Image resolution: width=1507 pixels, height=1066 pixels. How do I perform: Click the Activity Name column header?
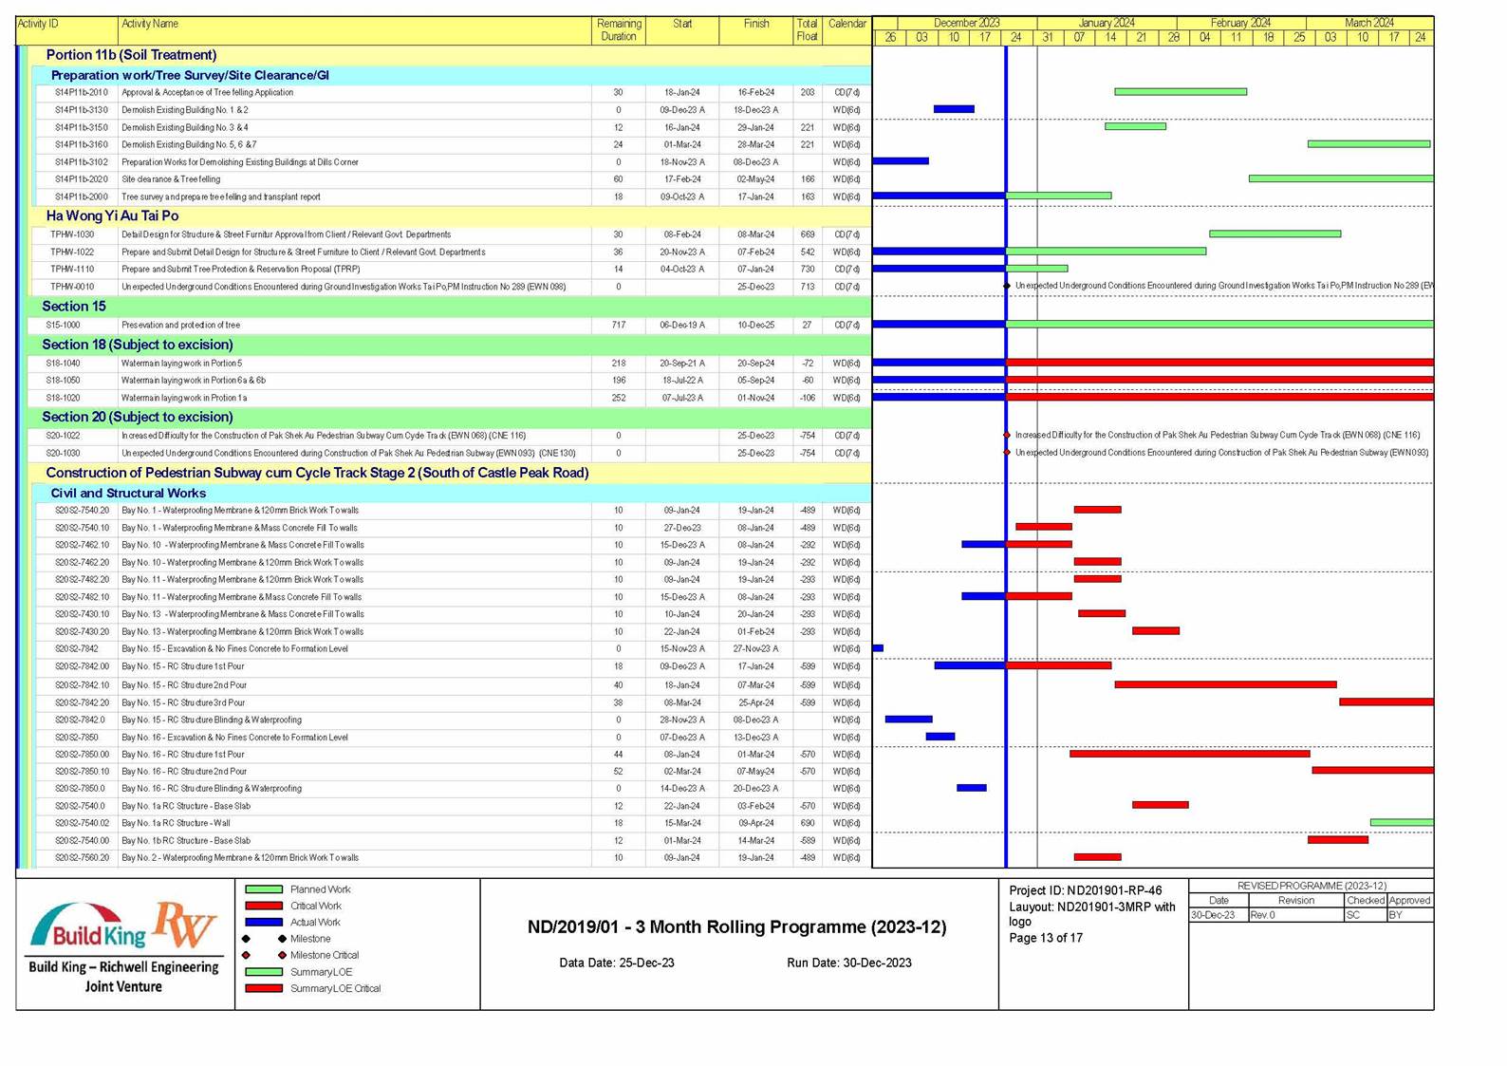(150, 24)
